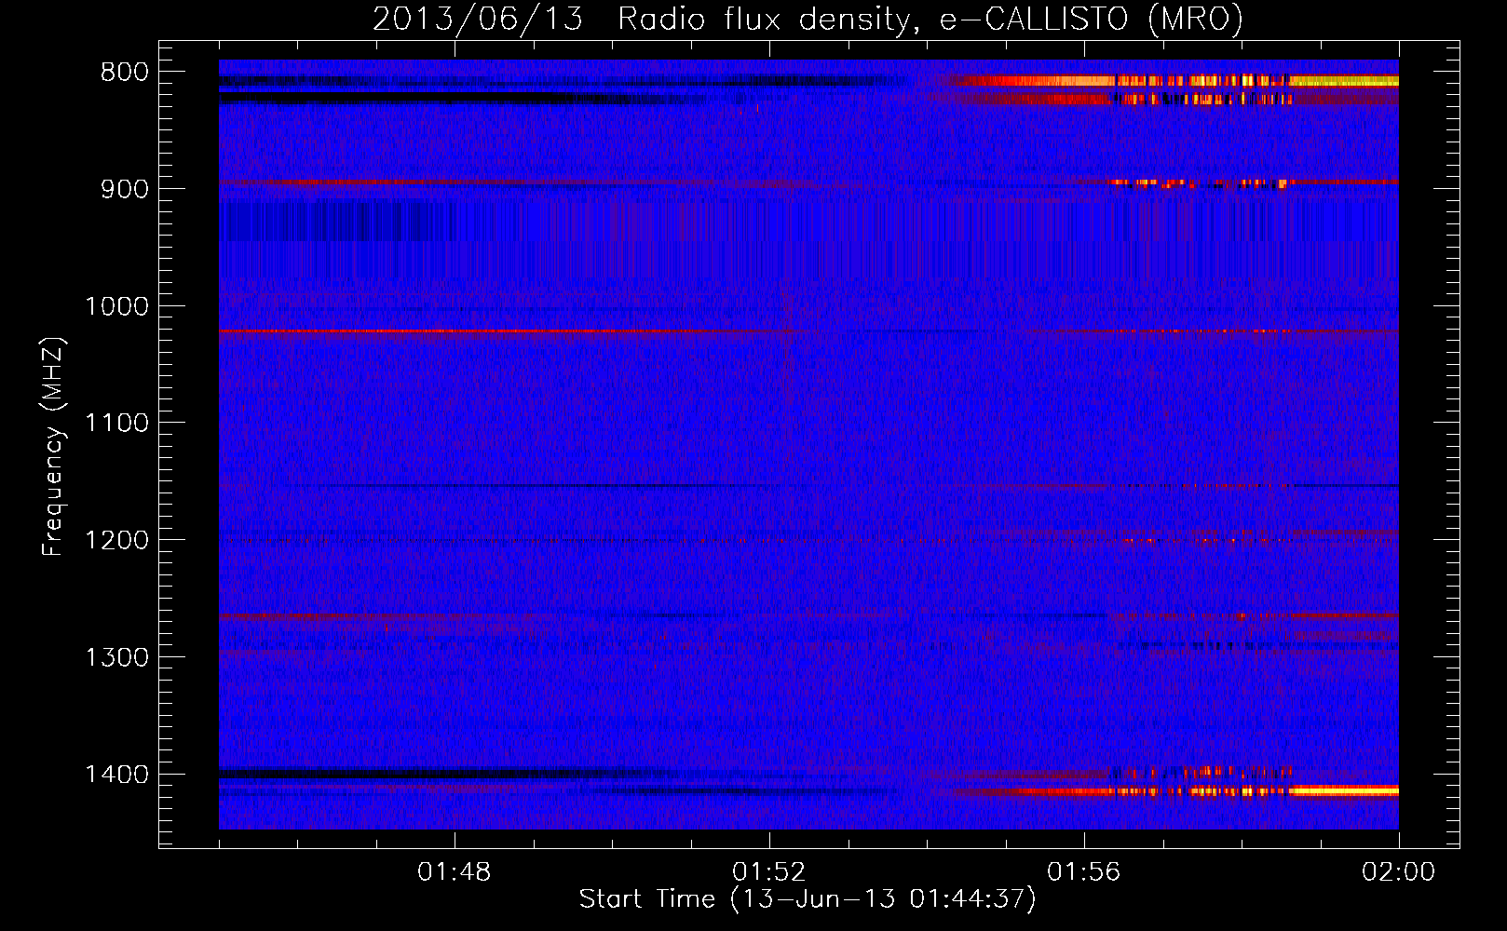Click the 800 frequency tick label
The height and width of the screenshot is (931, 1507).
tap(125, 73)
